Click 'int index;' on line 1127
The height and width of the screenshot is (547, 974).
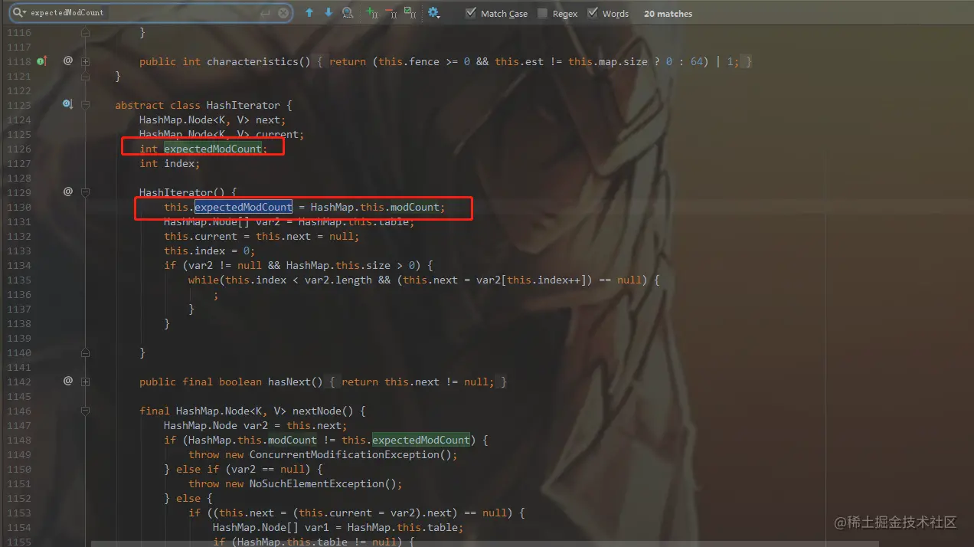click(x=170, y=163)
